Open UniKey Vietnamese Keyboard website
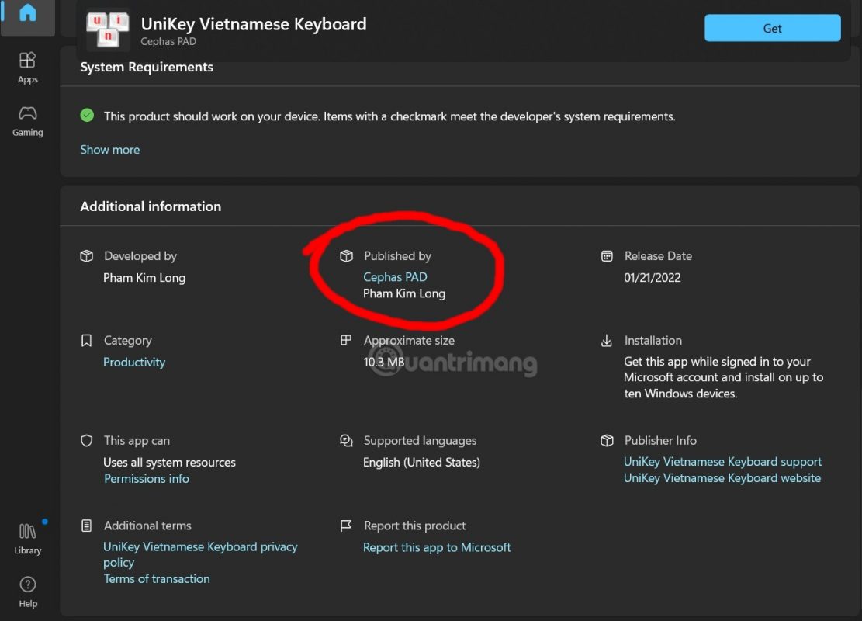The height and width of the screenshot is (621, 862). 722,477
